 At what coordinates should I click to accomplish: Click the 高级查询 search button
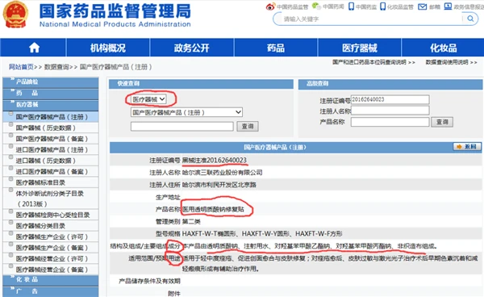tap(442, 122)
